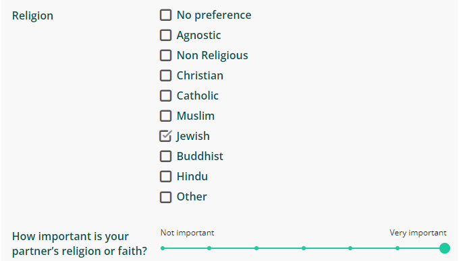Tick the Agnostic checkbox
463x261 pixels.
pyautogui.click(x=165, y=35)
